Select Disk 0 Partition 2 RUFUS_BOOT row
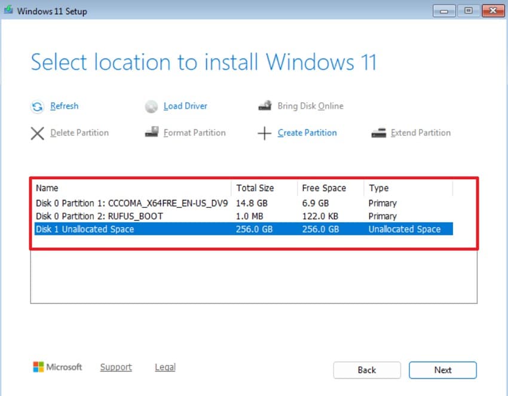Viewport: 508px width, 396px height. pos(244,216)
